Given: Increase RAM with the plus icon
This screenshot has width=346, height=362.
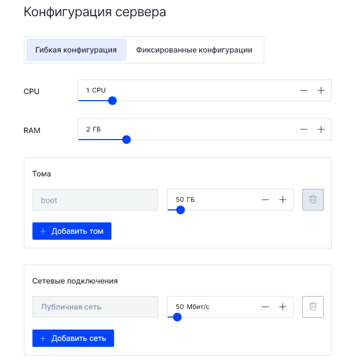Looking at the screenshot, I should click(321, 129).
